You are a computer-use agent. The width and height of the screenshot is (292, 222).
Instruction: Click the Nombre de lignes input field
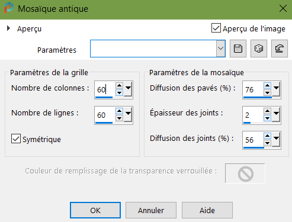click(x=105, y=115)
